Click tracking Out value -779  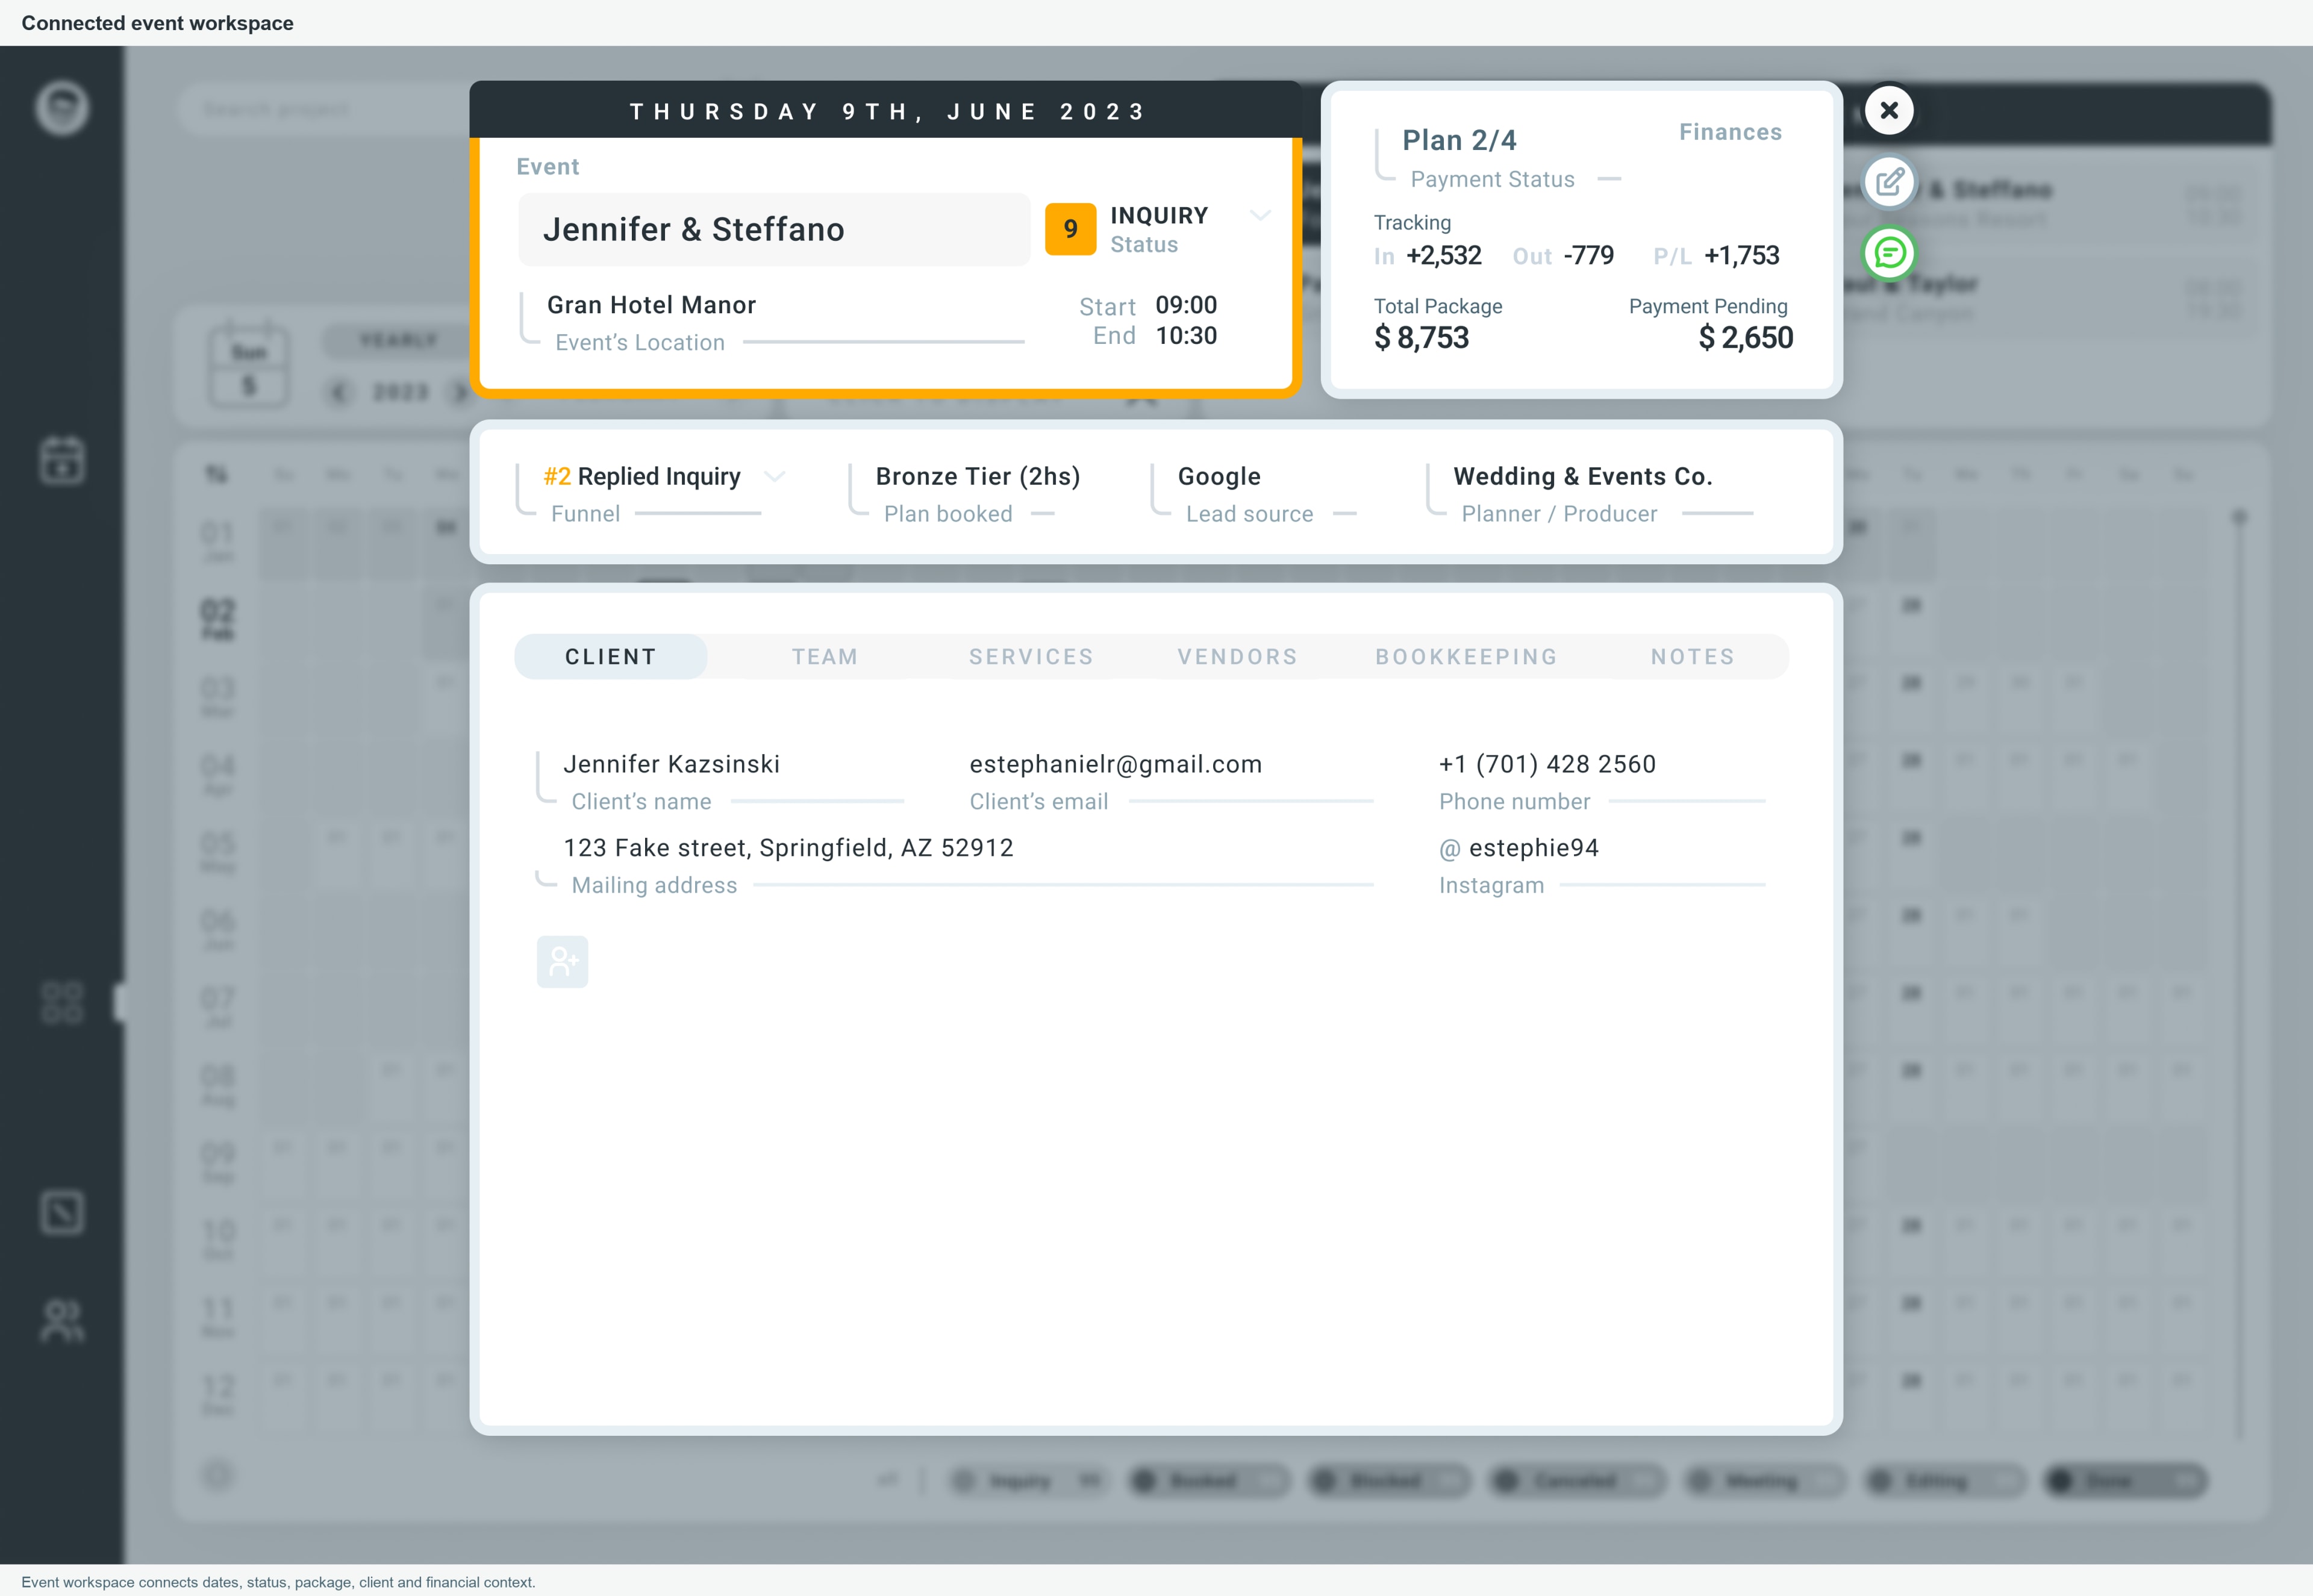tap(1588, 255)
